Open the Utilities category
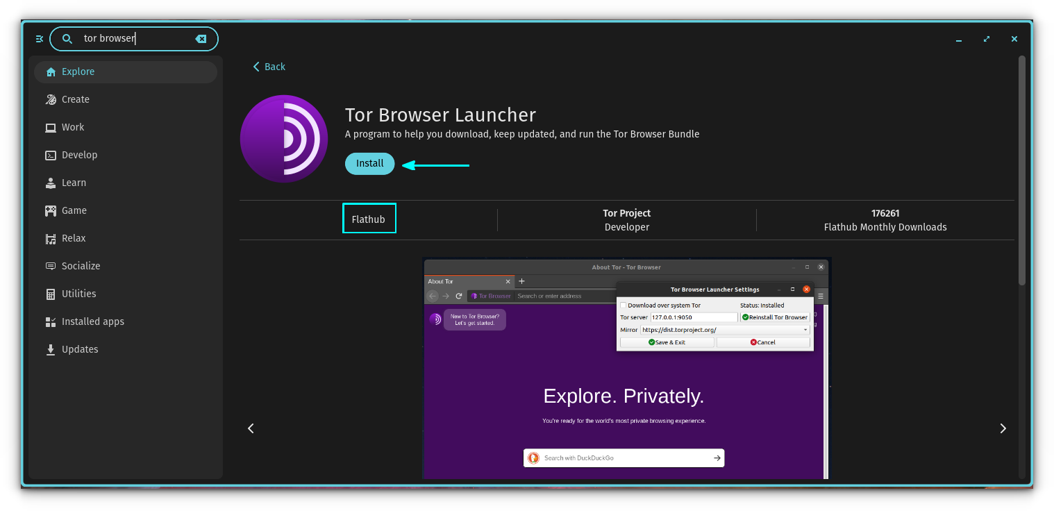 tap(126, 294)
